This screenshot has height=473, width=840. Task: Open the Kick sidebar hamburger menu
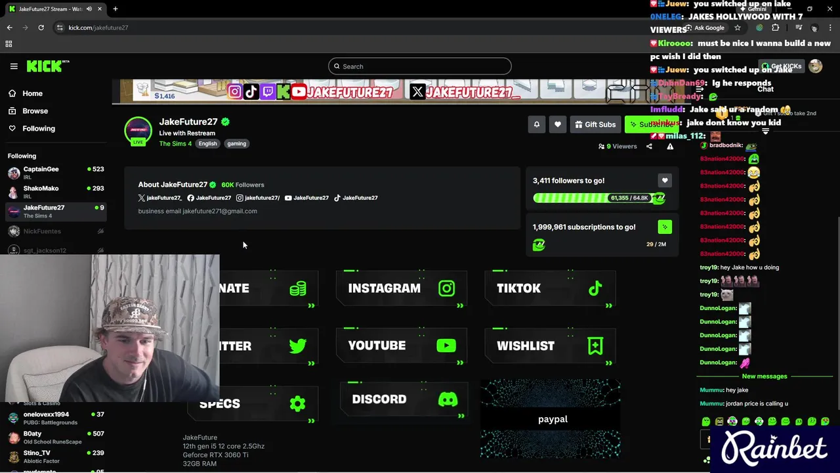14,66
